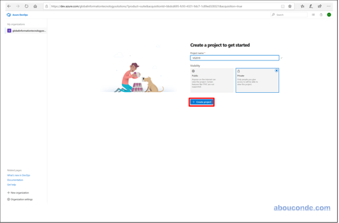Click the Organization settings gear icon

click(9, 199)
